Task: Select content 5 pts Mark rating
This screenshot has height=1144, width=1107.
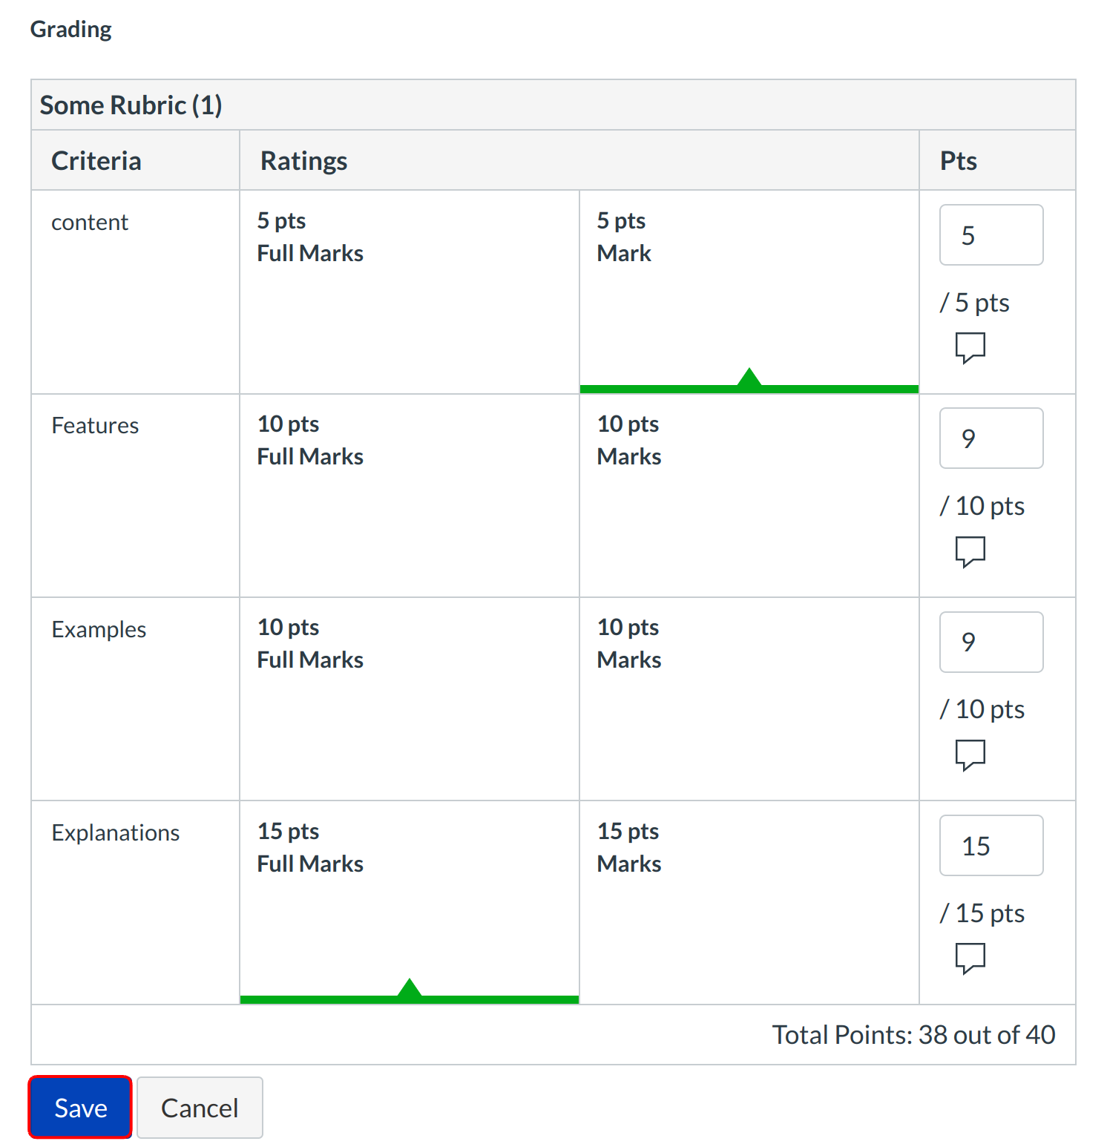Action: tap(749, 292)
